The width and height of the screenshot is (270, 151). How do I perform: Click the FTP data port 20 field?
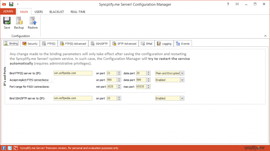[141, 73]
